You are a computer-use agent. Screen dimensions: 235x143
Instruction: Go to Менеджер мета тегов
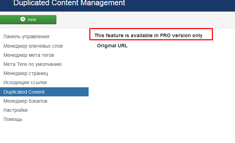click(29, 55)
